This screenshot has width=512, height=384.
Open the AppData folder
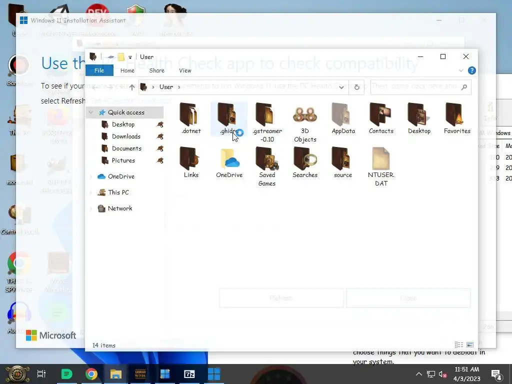343,118
